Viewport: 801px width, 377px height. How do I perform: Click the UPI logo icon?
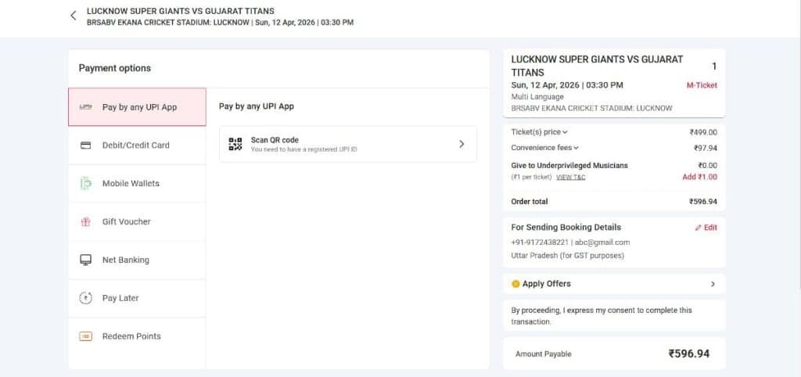point(86,107)
